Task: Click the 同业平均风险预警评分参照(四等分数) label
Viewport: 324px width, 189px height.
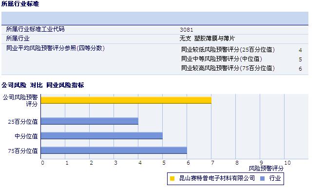Action: pos(56,48)
